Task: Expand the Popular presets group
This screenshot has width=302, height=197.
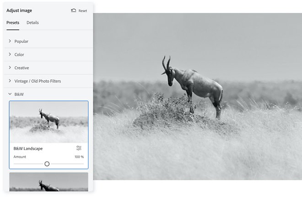Action: [48, 41]
